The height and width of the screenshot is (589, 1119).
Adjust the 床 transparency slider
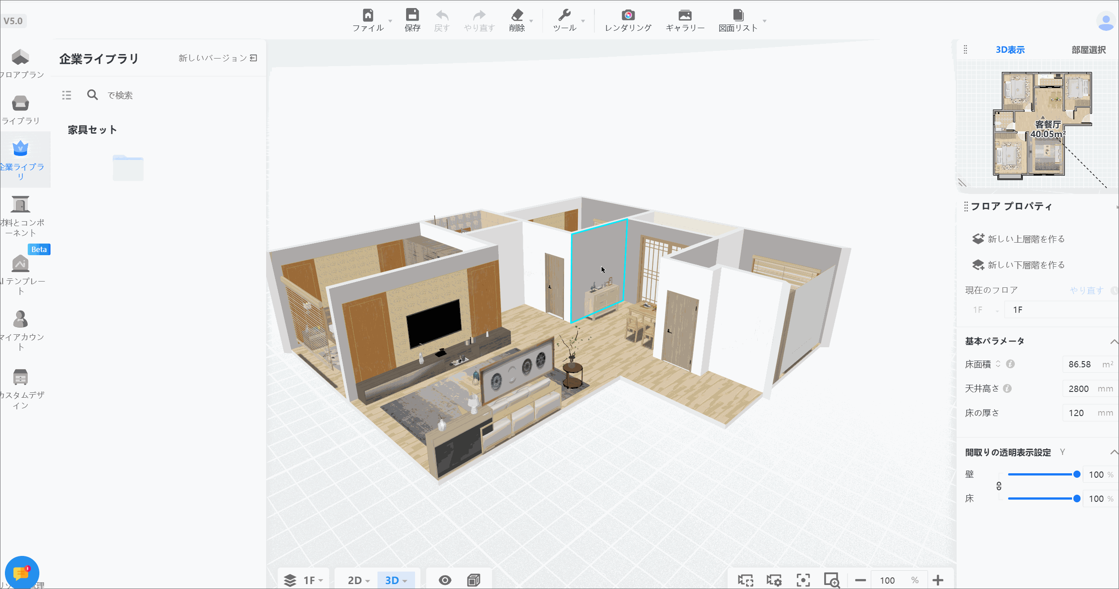(1044, 498)
